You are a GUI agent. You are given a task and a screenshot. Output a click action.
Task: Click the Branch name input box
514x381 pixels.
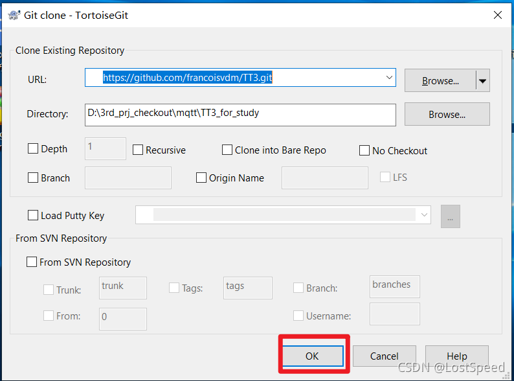[128, 178]
